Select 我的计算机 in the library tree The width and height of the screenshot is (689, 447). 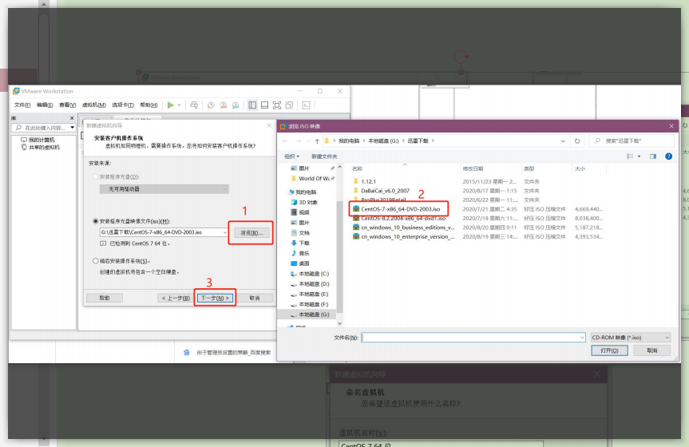pyautogui.click(x=42, y=140)
